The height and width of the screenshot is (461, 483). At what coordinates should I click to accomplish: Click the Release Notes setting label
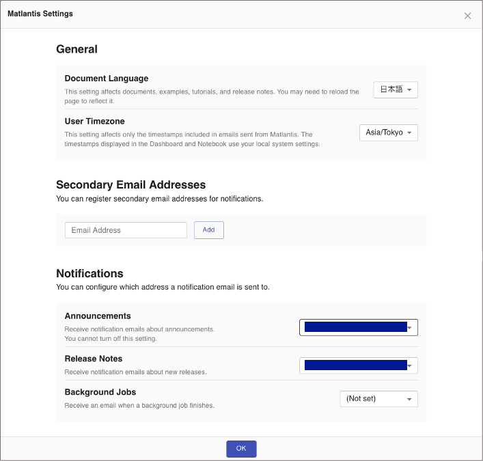[x=94, y=359]
